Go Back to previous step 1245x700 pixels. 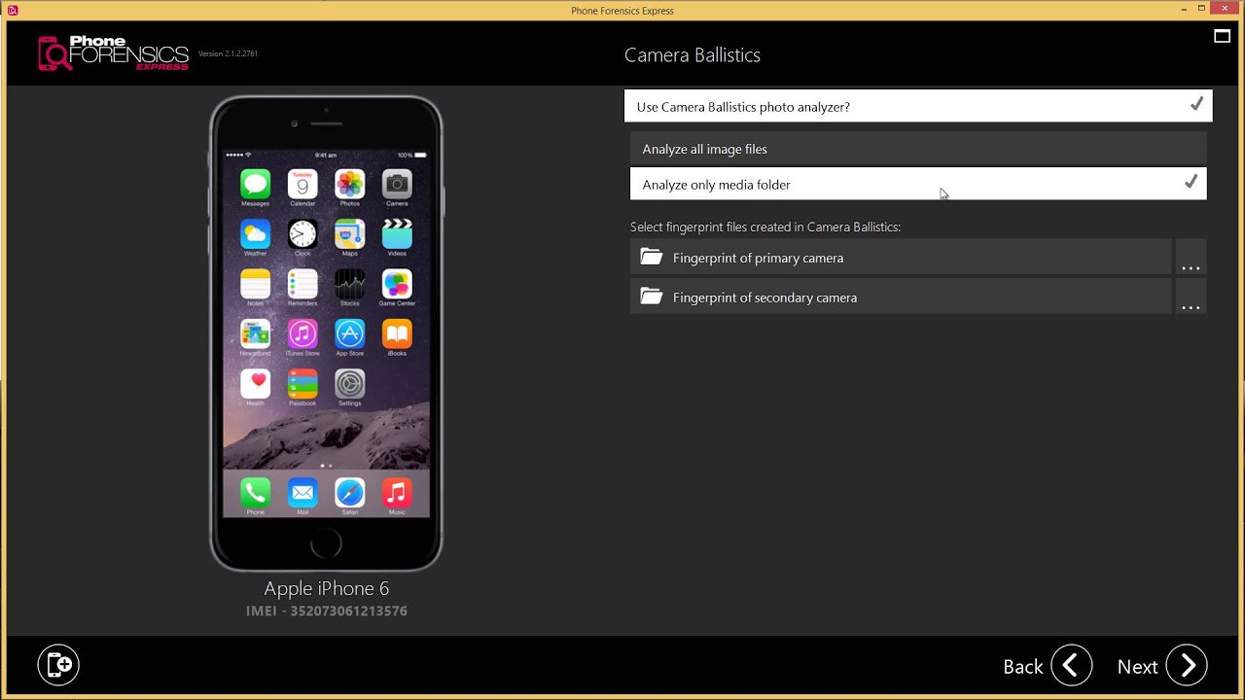(x=1048, y=666)
